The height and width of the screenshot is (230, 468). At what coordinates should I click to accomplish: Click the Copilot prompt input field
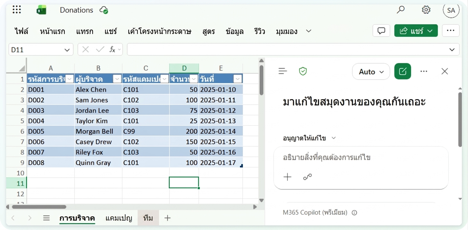tap(361, 157)
